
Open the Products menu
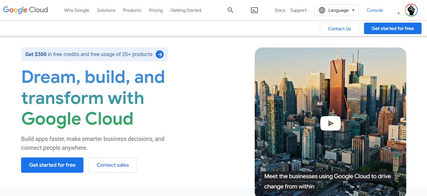(x=132, y=10)
